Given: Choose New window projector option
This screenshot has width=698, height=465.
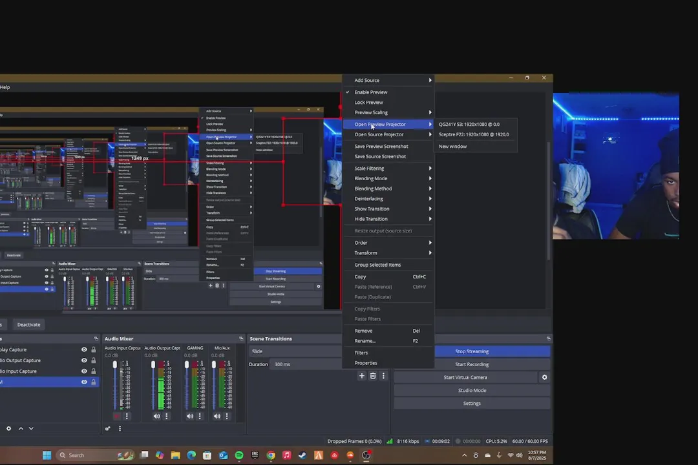Looking at the screenshot, I should point(475,147).
